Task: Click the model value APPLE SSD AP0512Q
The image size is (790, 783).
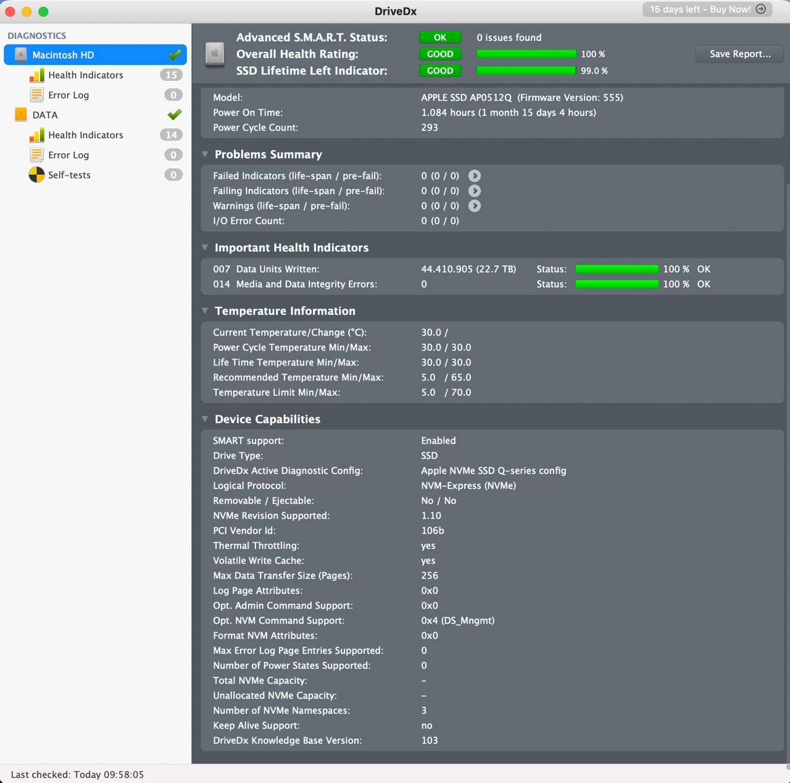Action: point(467,98)
